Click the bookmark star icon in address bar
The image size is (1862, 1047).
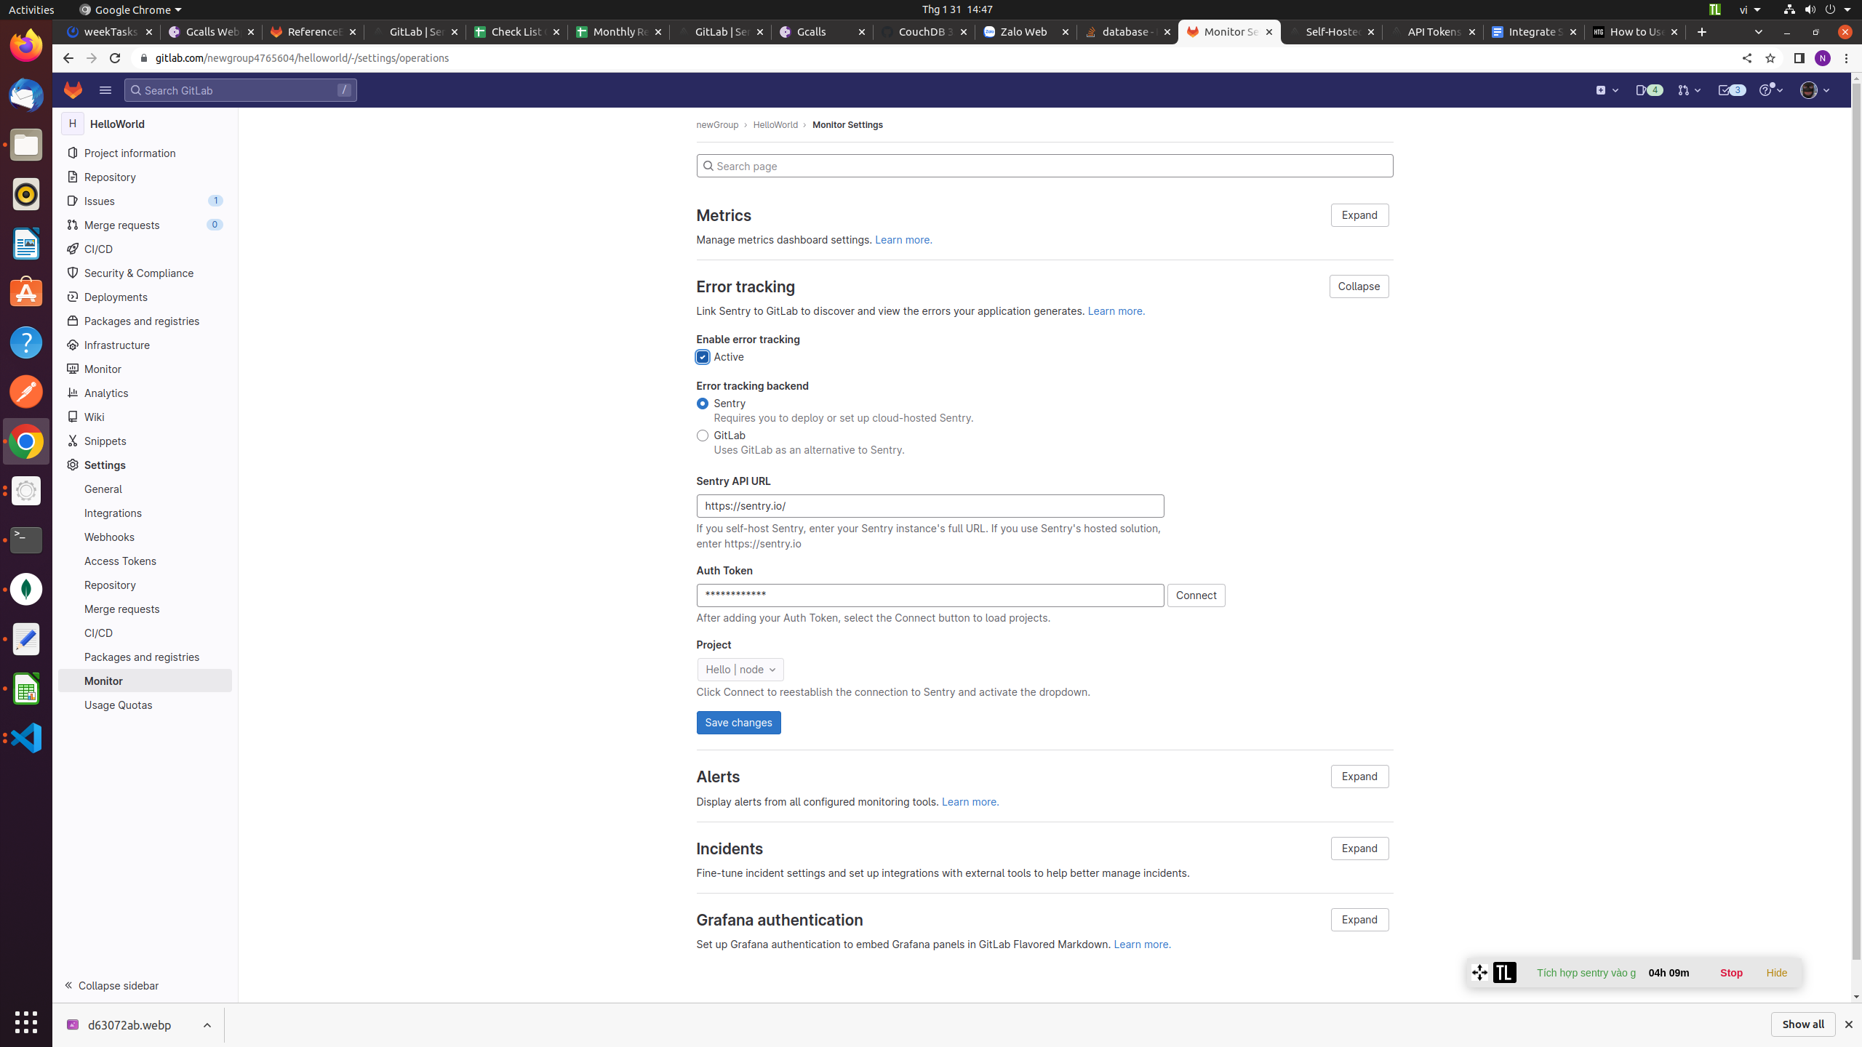point(1770,58)
